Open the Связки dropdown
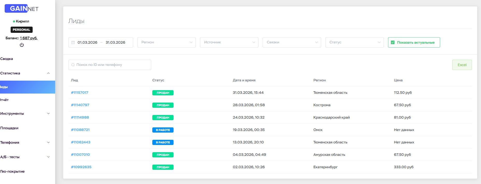This screenshot has height=184, width=481. pyautogui.click(x=292, y=42)
